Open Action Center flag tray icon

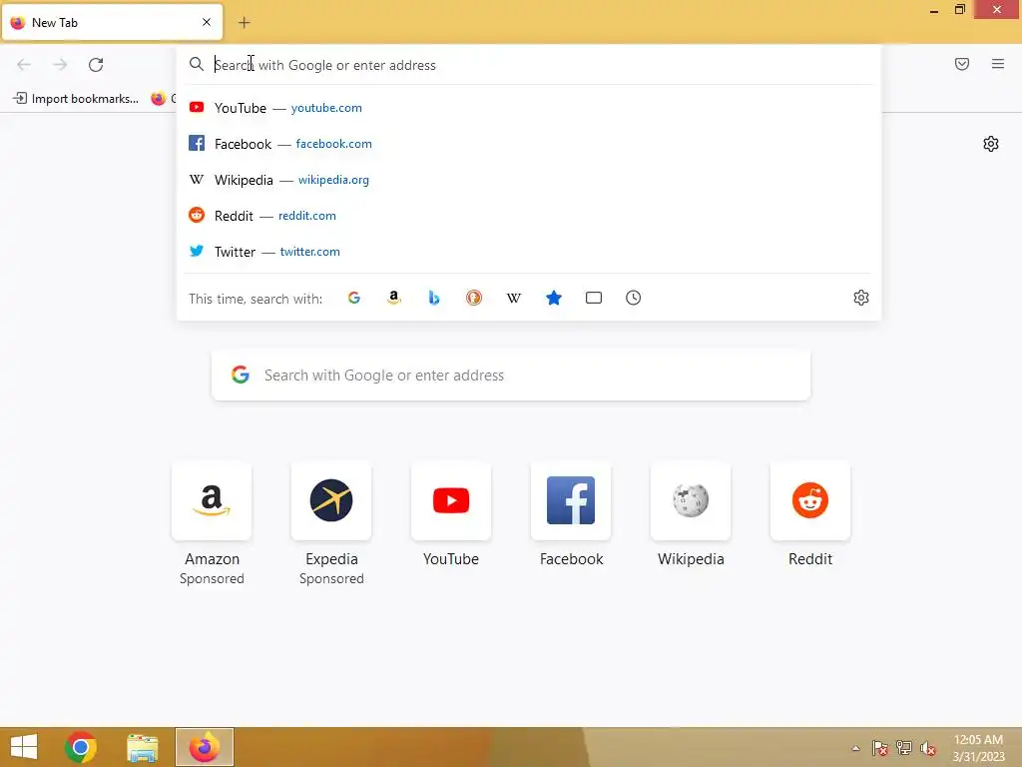point(880,748)
